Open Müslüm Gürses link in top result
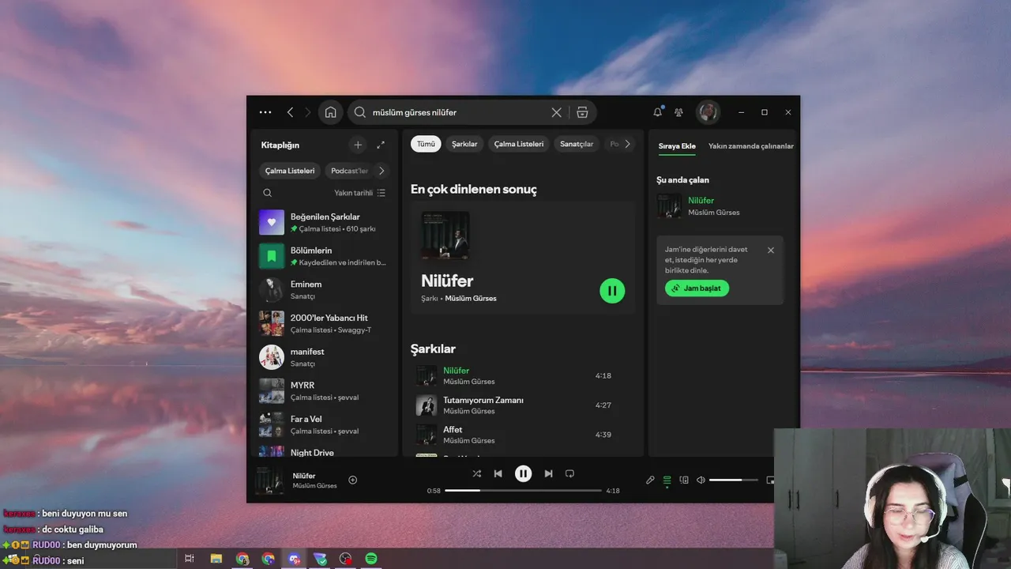Screen dimensions: 1011x569 tap(471, 299)
